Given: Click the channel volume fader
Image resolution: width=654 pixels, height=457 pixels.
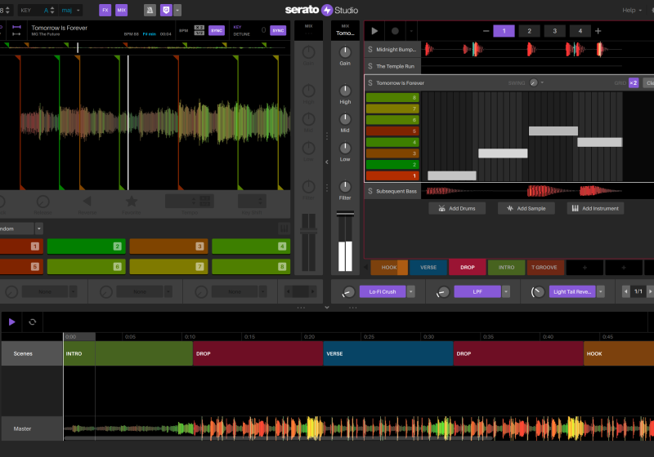Looking at the screenshot, I should pyautogui.click(x=345, y=214).
